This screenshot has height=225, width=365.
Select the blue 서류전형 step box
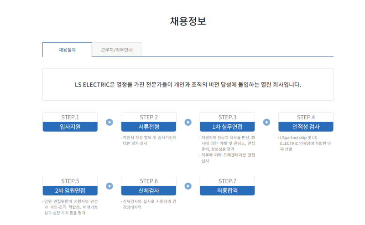149,127
